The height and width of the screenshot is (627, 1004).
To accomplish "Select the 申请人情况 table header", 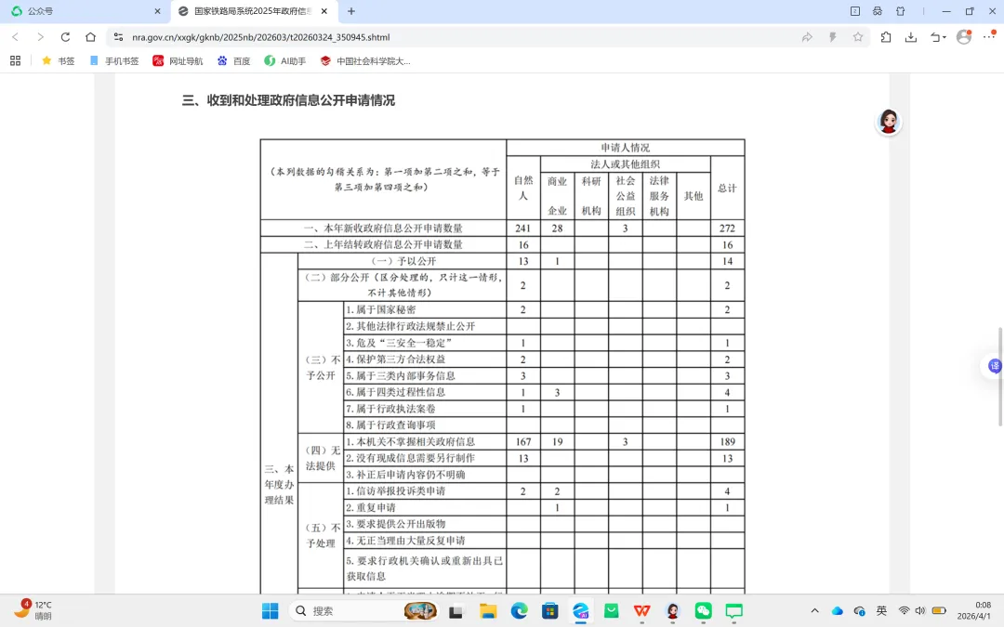I will click(625, 148).
